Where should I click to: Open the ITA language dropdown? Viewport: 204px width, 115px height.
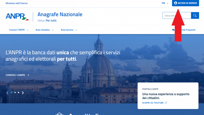click(x=165, y=3)
